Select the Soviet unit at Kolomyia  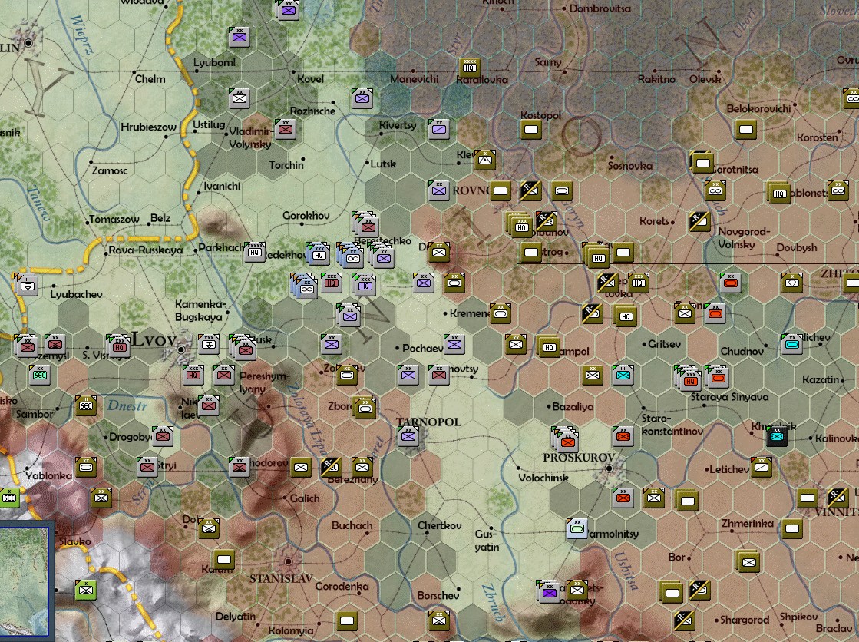click(347, 620)
